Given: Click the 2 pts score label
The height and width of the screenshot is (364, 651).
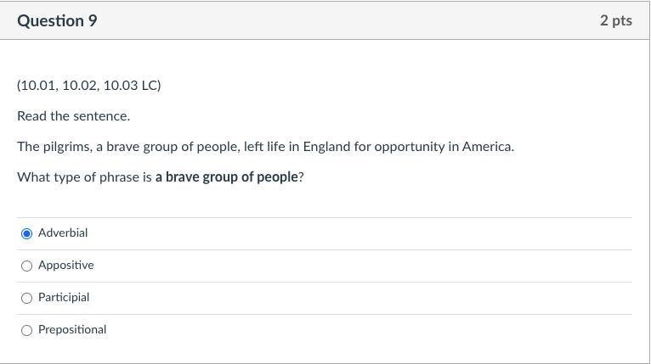Looking at the screenshot, I should click(x=615, y=20).
